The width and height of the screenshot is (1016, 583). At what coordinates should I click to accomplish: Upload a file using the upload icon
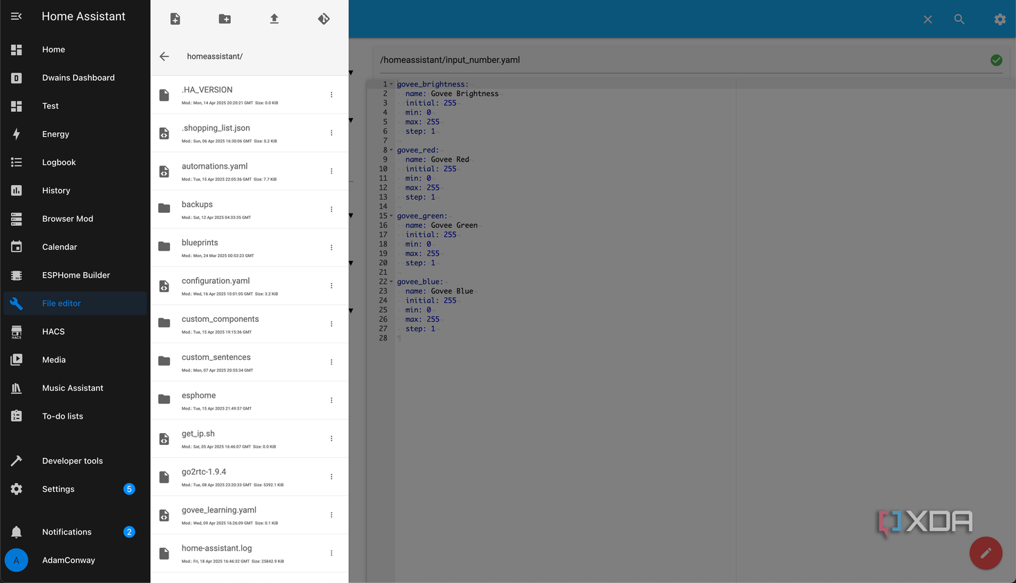274,19
